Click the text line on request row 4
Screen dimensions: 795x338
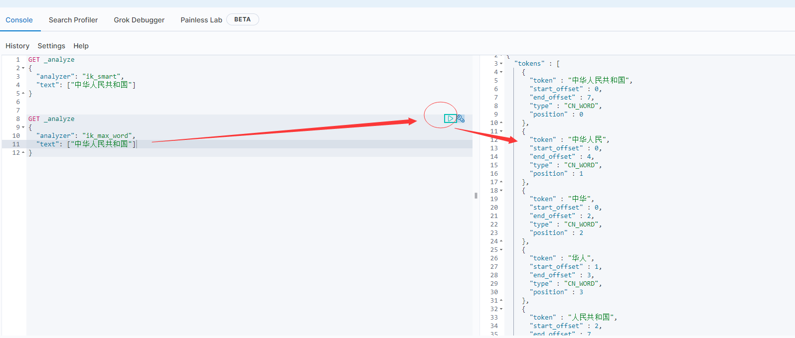click(86, 85)
